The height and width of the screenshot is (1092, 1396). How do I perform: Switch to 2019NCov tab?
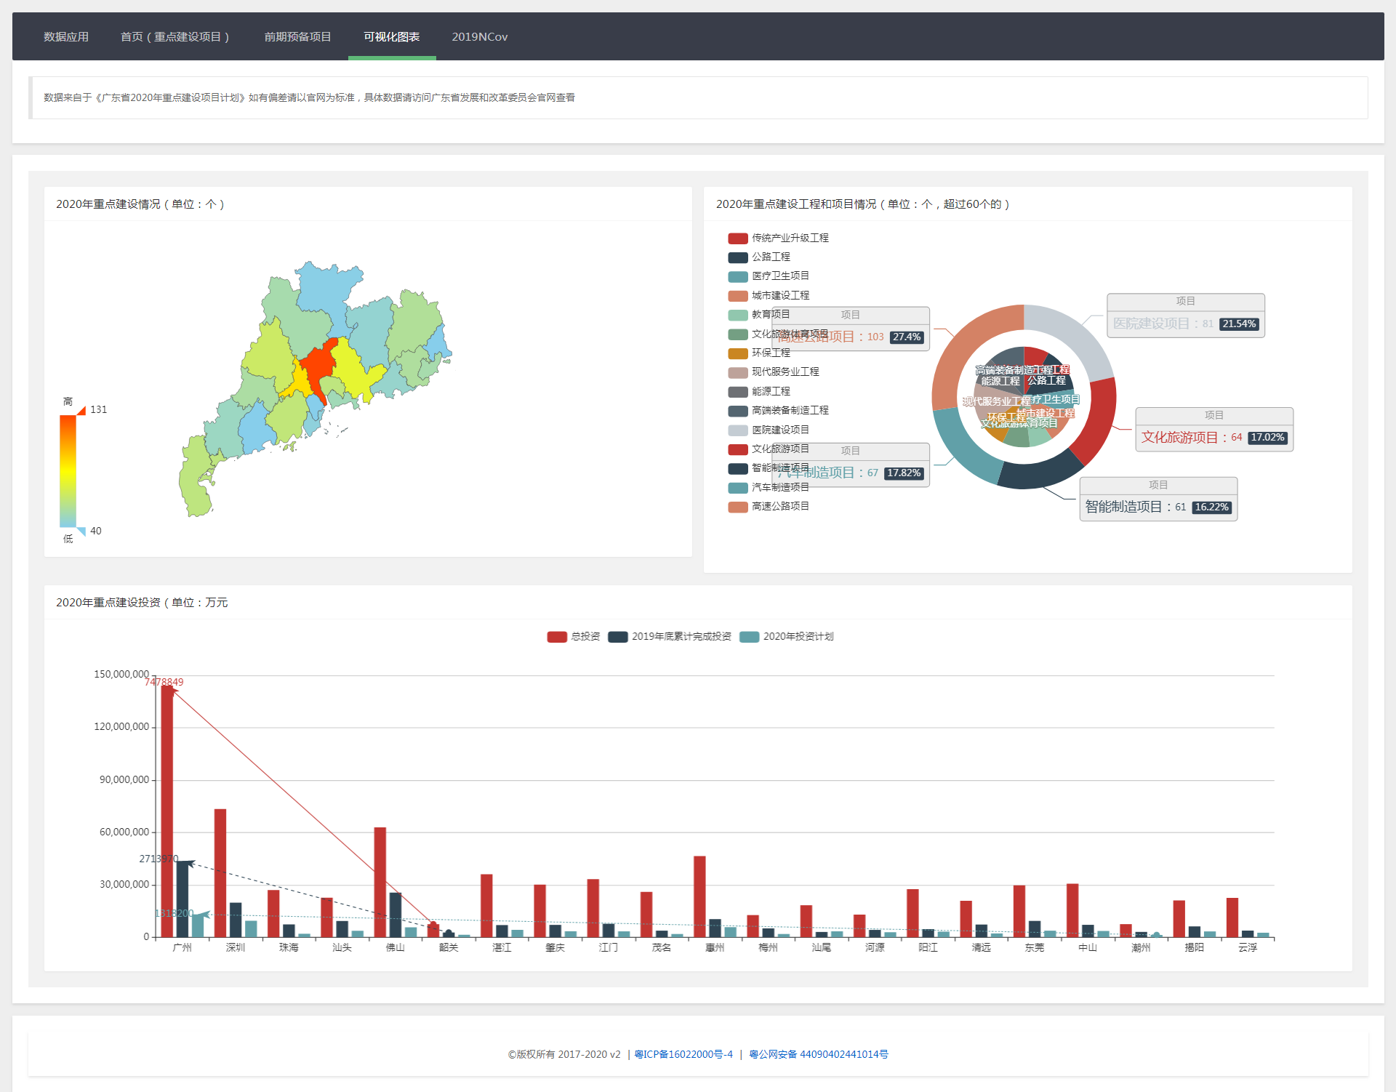coord(479,37)
